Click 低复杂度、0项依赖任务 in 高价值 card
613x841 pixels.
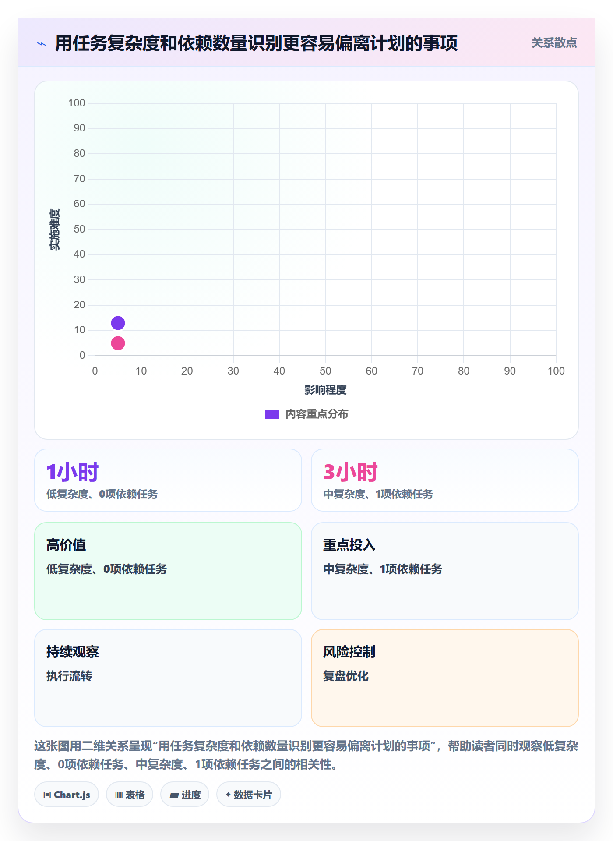pos(107,569)
